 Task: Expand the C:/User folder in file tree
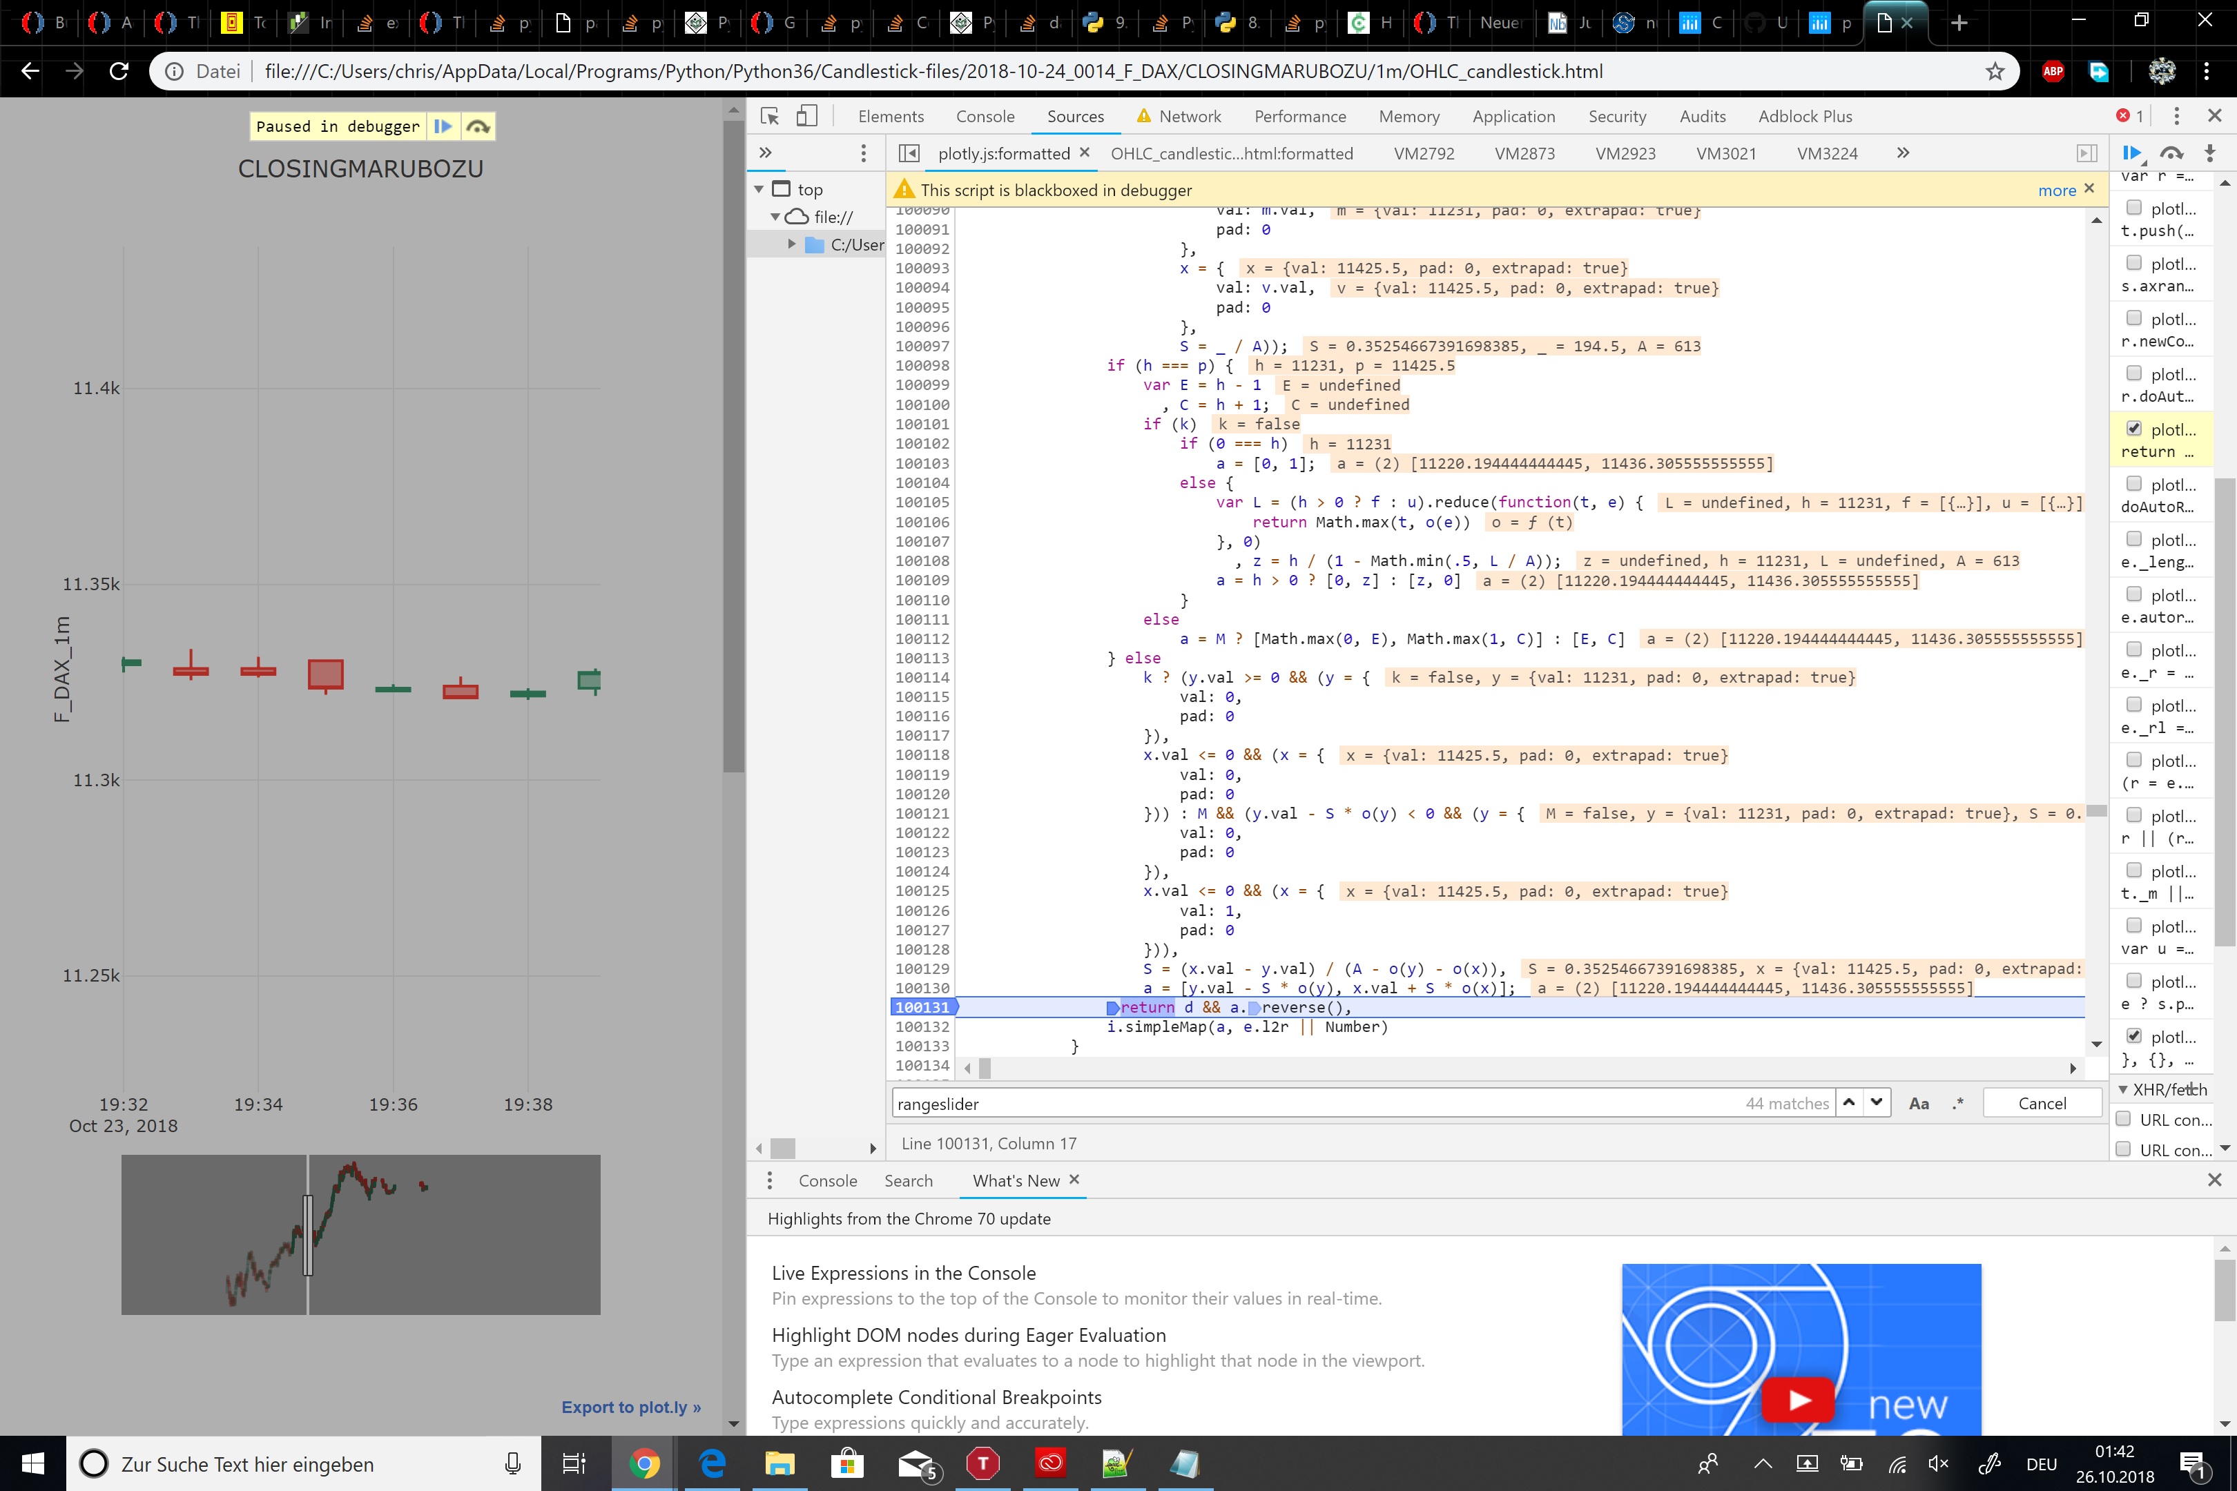[x=791, y=244]
